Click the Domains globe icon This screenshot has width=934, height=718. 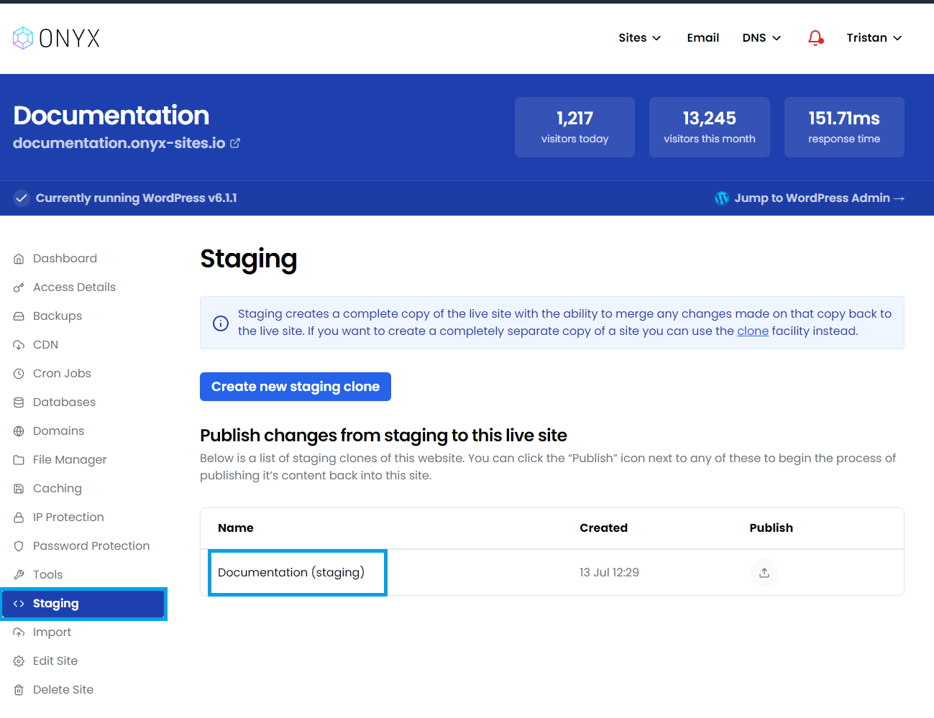[x=19, y=431]
